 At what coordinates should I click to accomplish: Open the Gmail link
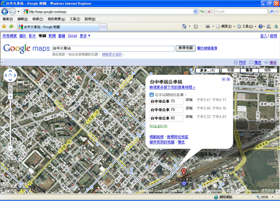72,36
